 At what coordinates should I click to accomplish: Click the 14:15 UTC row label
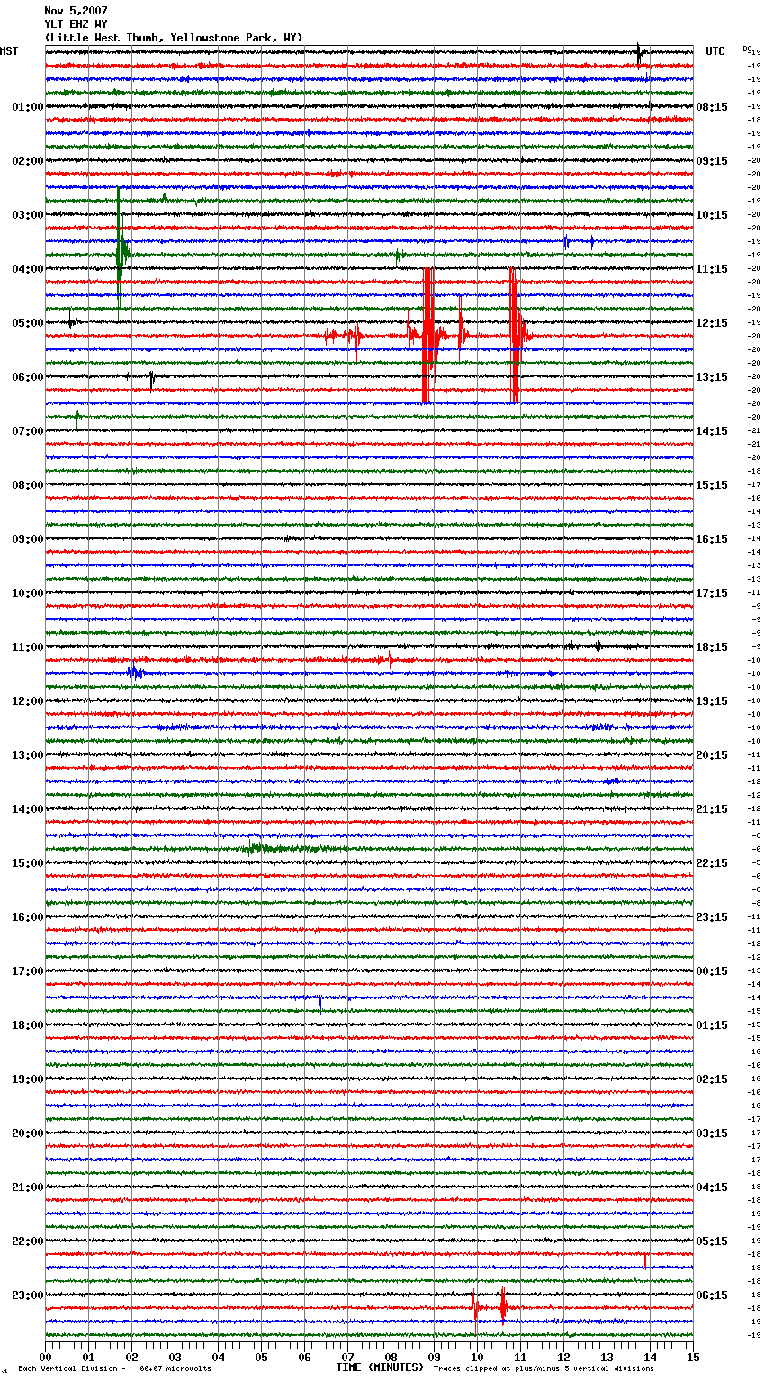(712, 431)
